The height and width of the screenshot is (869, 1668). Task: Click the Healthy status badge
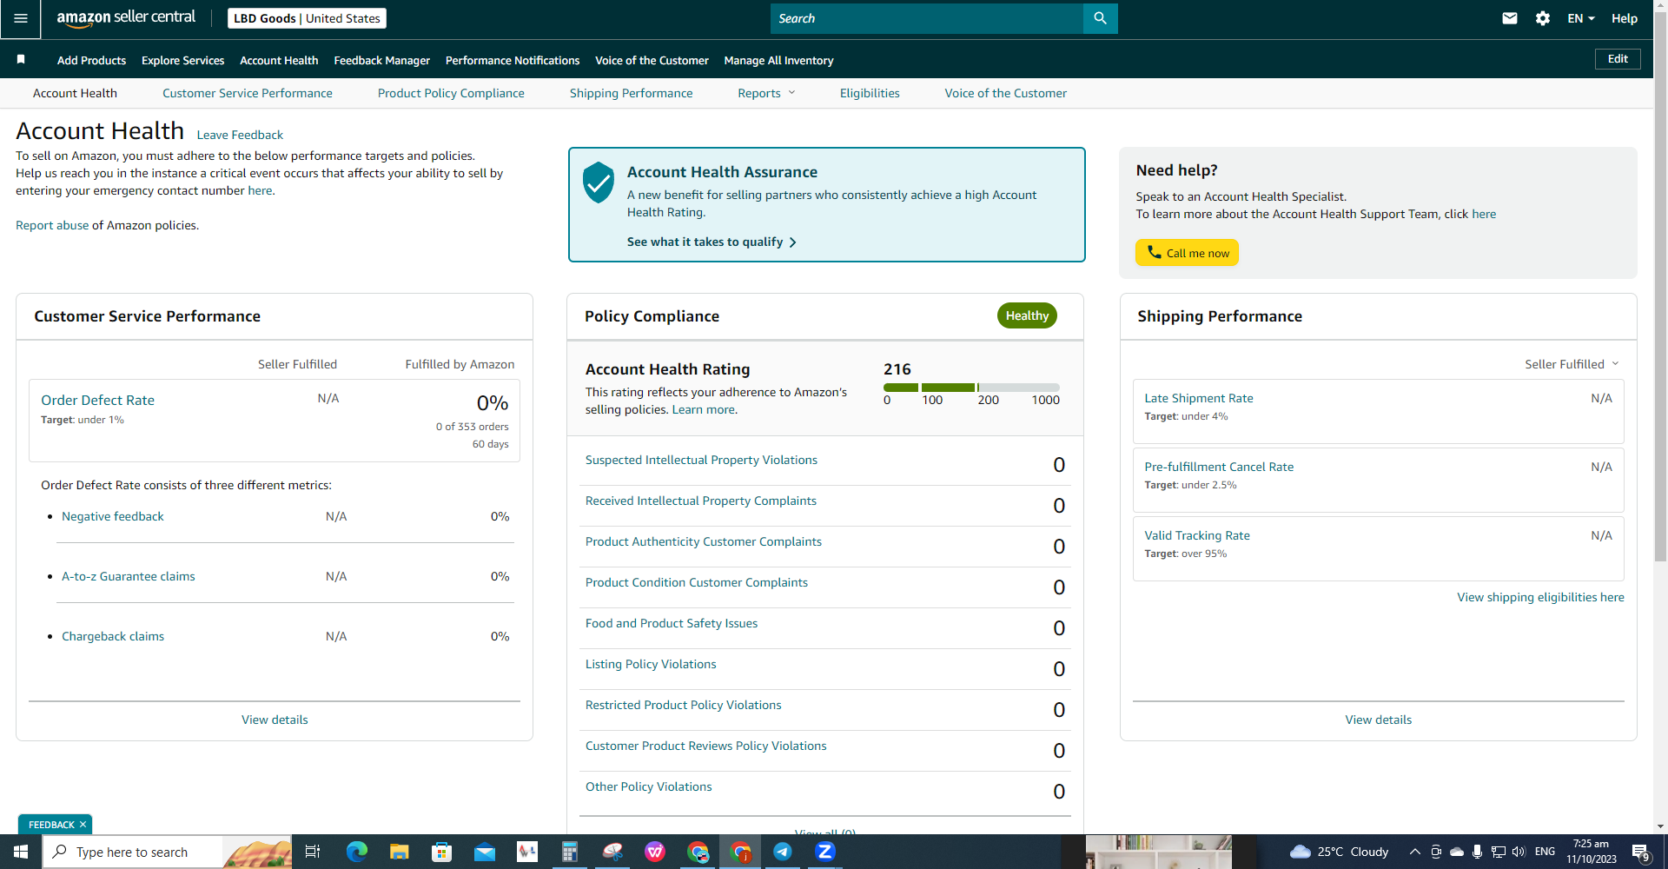[x=1027, y=315]
